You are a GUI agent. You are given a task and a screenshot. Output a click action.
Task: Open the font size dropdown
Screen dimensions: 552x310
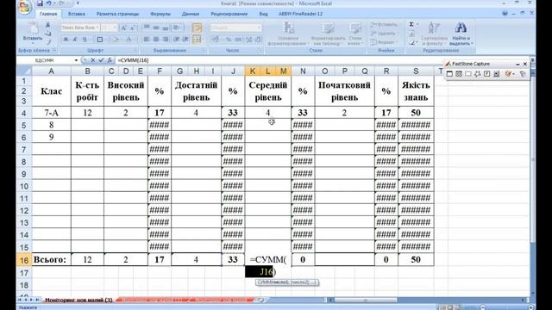(x=115, y=28)
